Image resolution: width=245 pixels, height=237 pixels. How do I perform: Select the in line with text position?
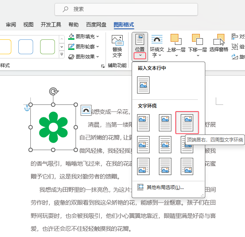click(x=143, y=85)
